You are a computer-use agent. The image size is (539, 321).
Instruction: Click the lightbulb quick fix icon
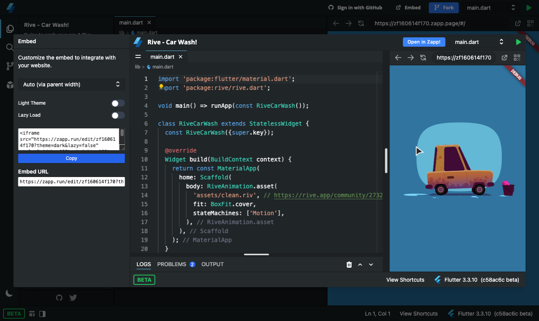162,88
